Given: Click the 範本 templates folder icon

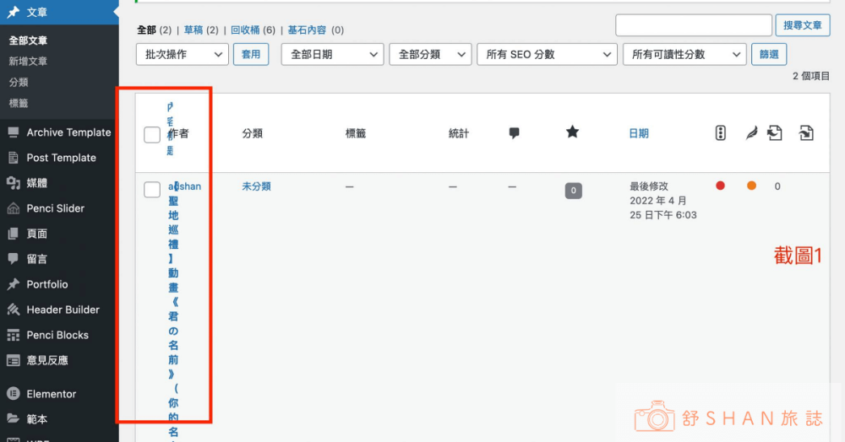Looking at the screenshot, I should [x=14, y=418].
